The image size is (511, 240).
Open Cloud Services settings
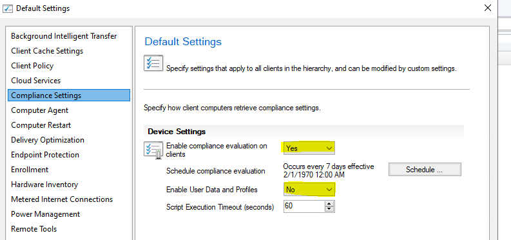tap(36, 81)
